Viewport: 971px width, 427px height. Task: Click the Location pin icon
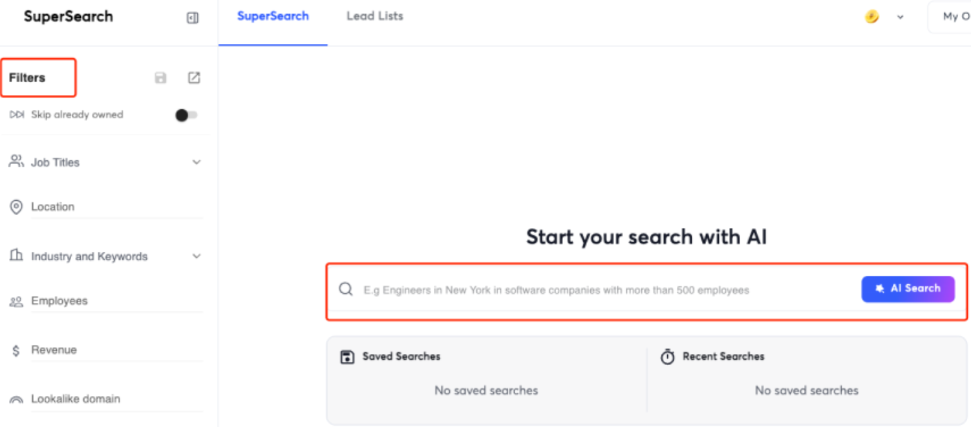pos(16,207)
